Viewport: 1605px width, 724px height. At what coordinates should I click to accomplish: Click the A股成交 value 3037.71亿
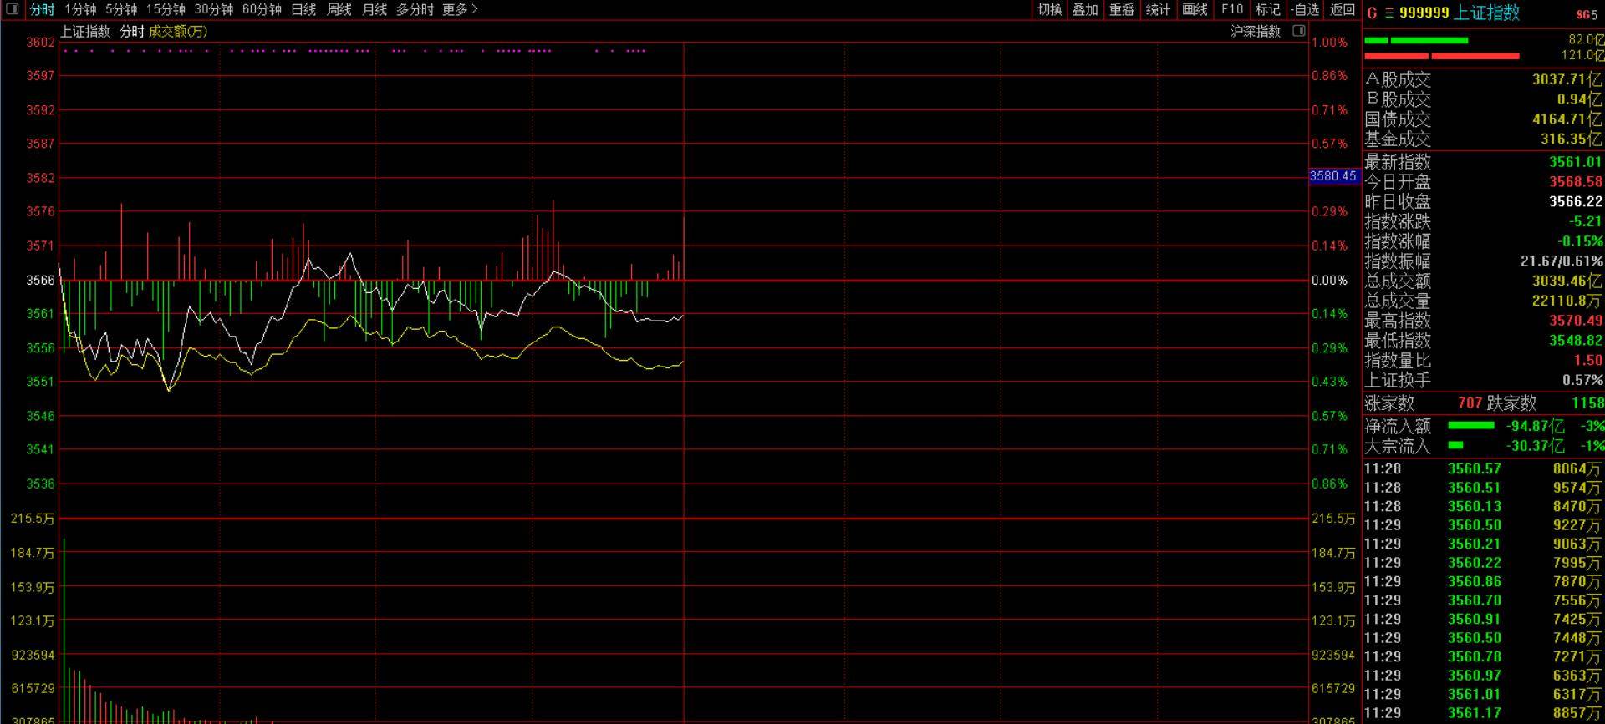(x=1567, y=79)
